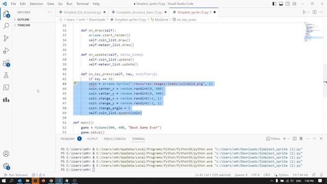Viewport: 327px width, 184px height.
Task: Click the code minimap overview
Action: 313,32
